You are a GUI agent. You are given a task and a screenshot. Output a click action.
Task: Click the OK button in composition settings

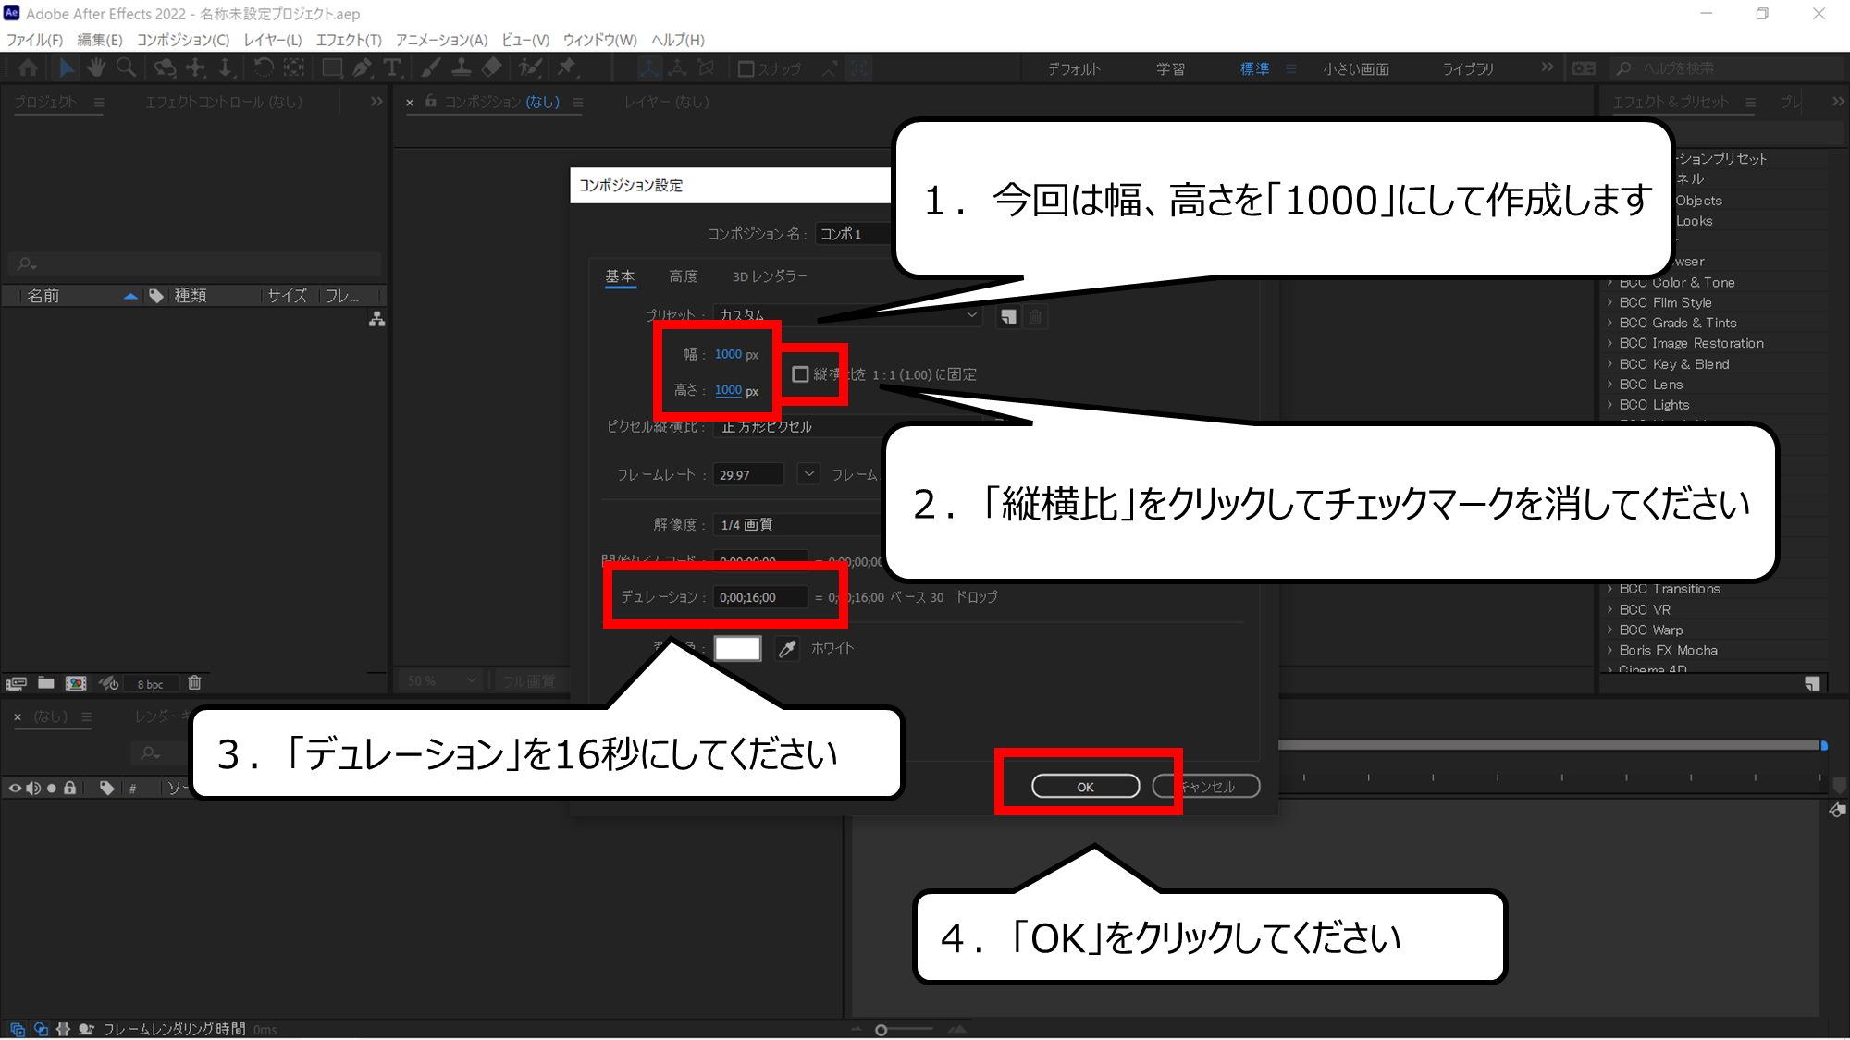(x=1086, y=787)
